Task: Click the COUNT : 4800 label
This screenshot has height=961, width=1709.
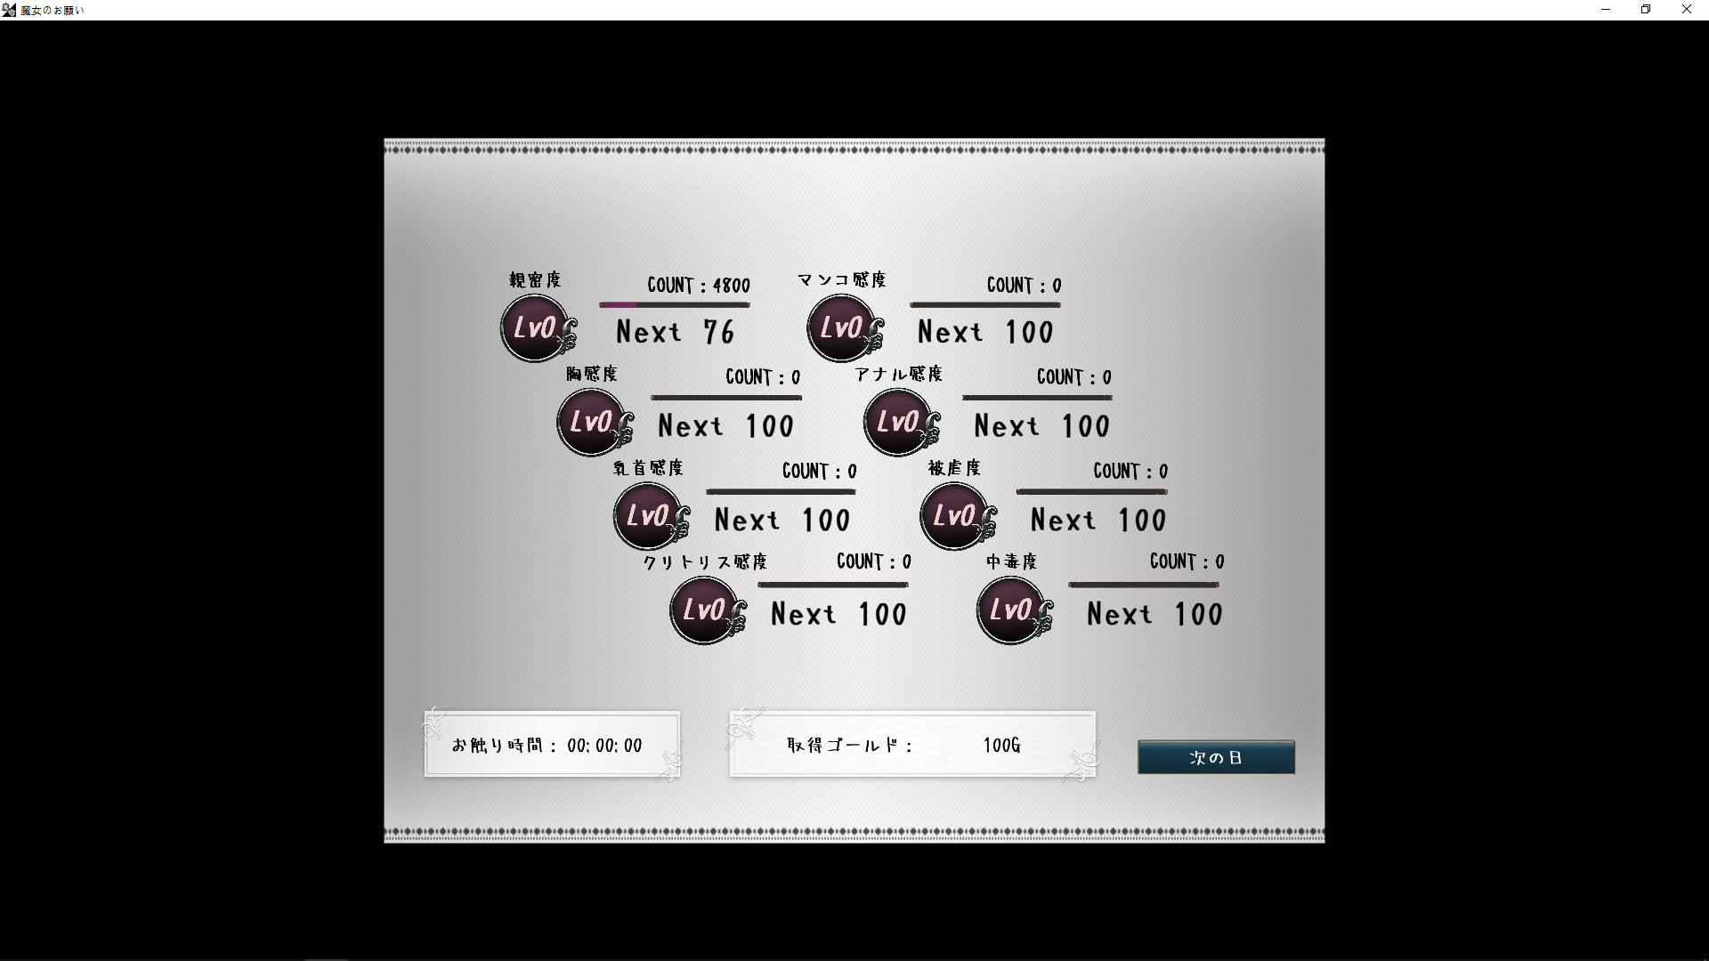Action: [x=698, y=286]
